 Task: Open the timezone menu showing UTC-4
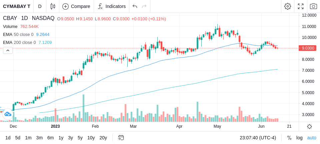click(258, 138)
